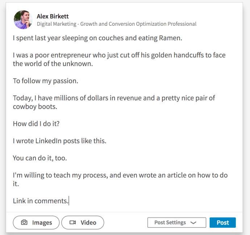Click the 'the world of the unknown.' line
Image resolution: width=250 pixels, height=235 pixels.
tap(53, 64)
